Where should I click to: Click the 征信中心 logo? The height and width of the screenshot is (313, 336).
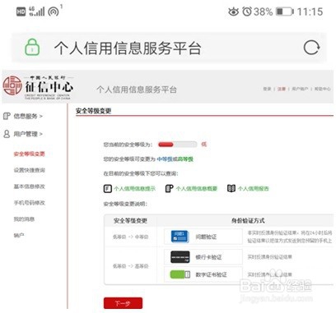pos(38,87)
